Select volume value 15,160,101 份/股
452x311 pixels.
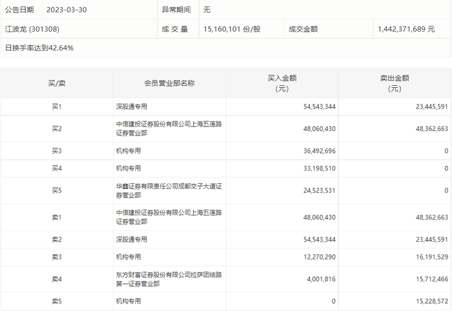tap(232, 29)
